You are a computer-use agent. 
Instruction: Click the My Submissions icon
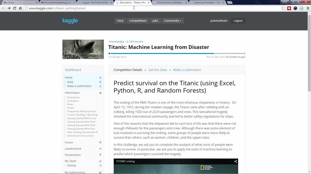100,173
